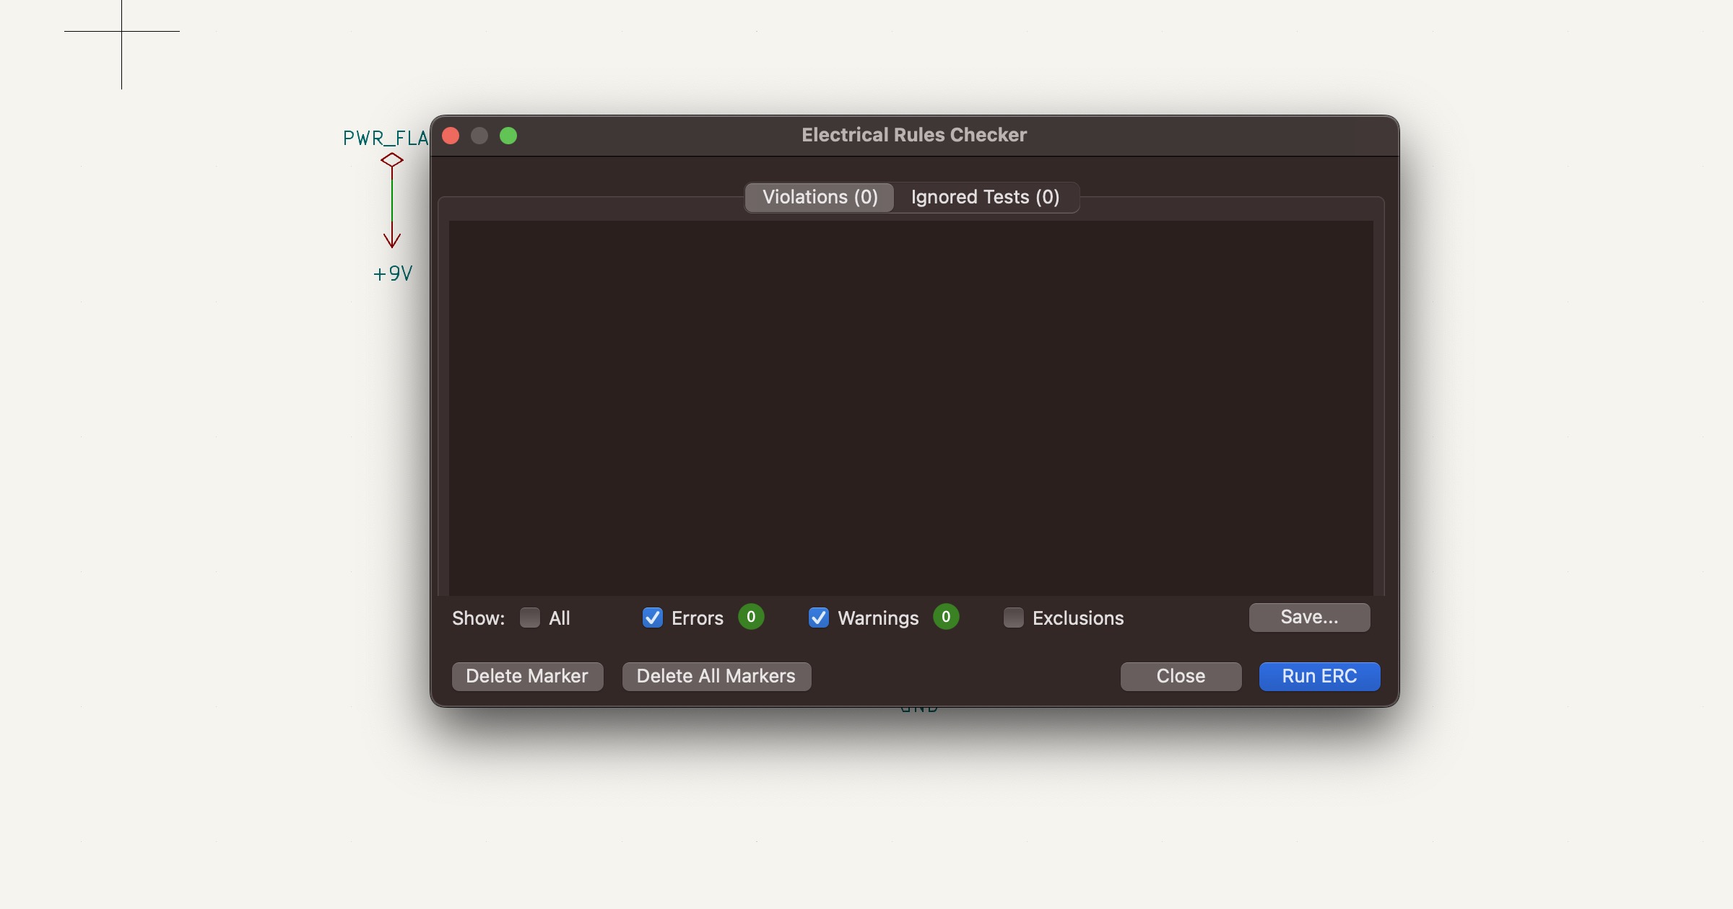This screenshot has height=909, width=1733.
Task: Select the green wire between PWR_FLAG and +9V
Action: click(392, 199)
